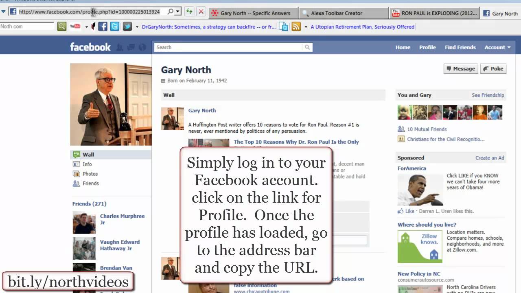Click Vaughn Edward Hathaway Jr's thumbnail

pos(84,248)
